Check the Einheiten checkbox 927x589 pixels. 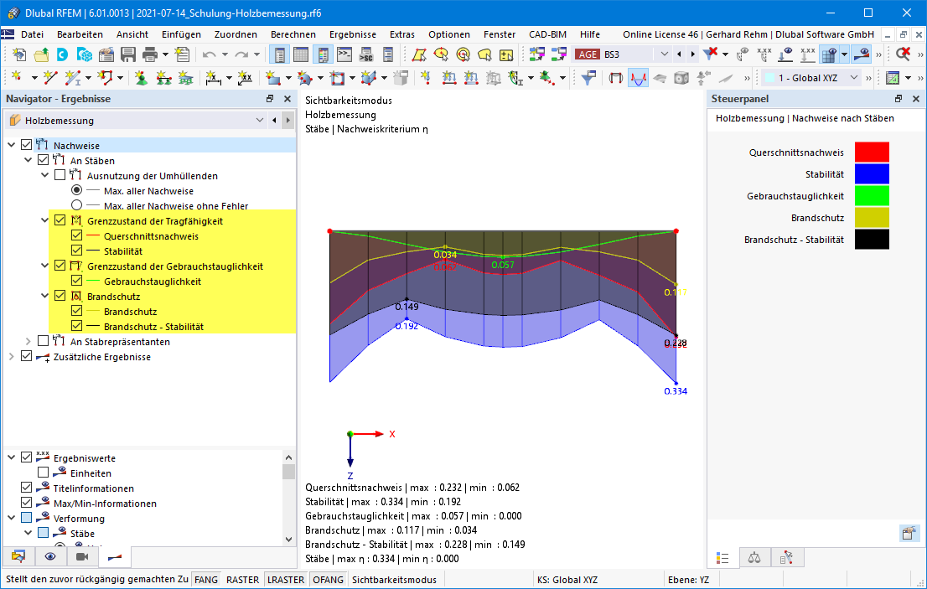(43, 473)
